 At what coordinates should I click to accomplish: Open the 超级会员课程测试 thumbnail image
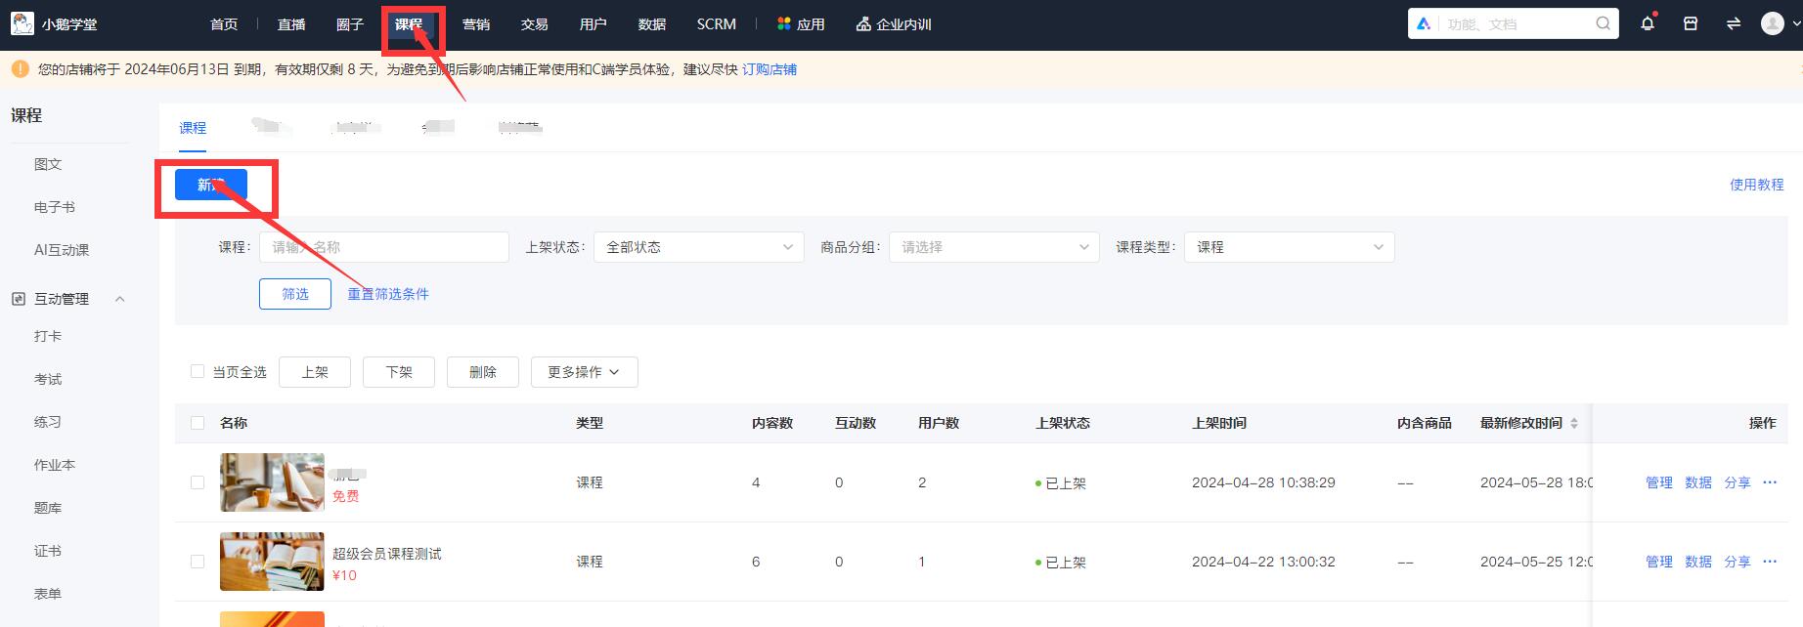[x=272, y=562]
